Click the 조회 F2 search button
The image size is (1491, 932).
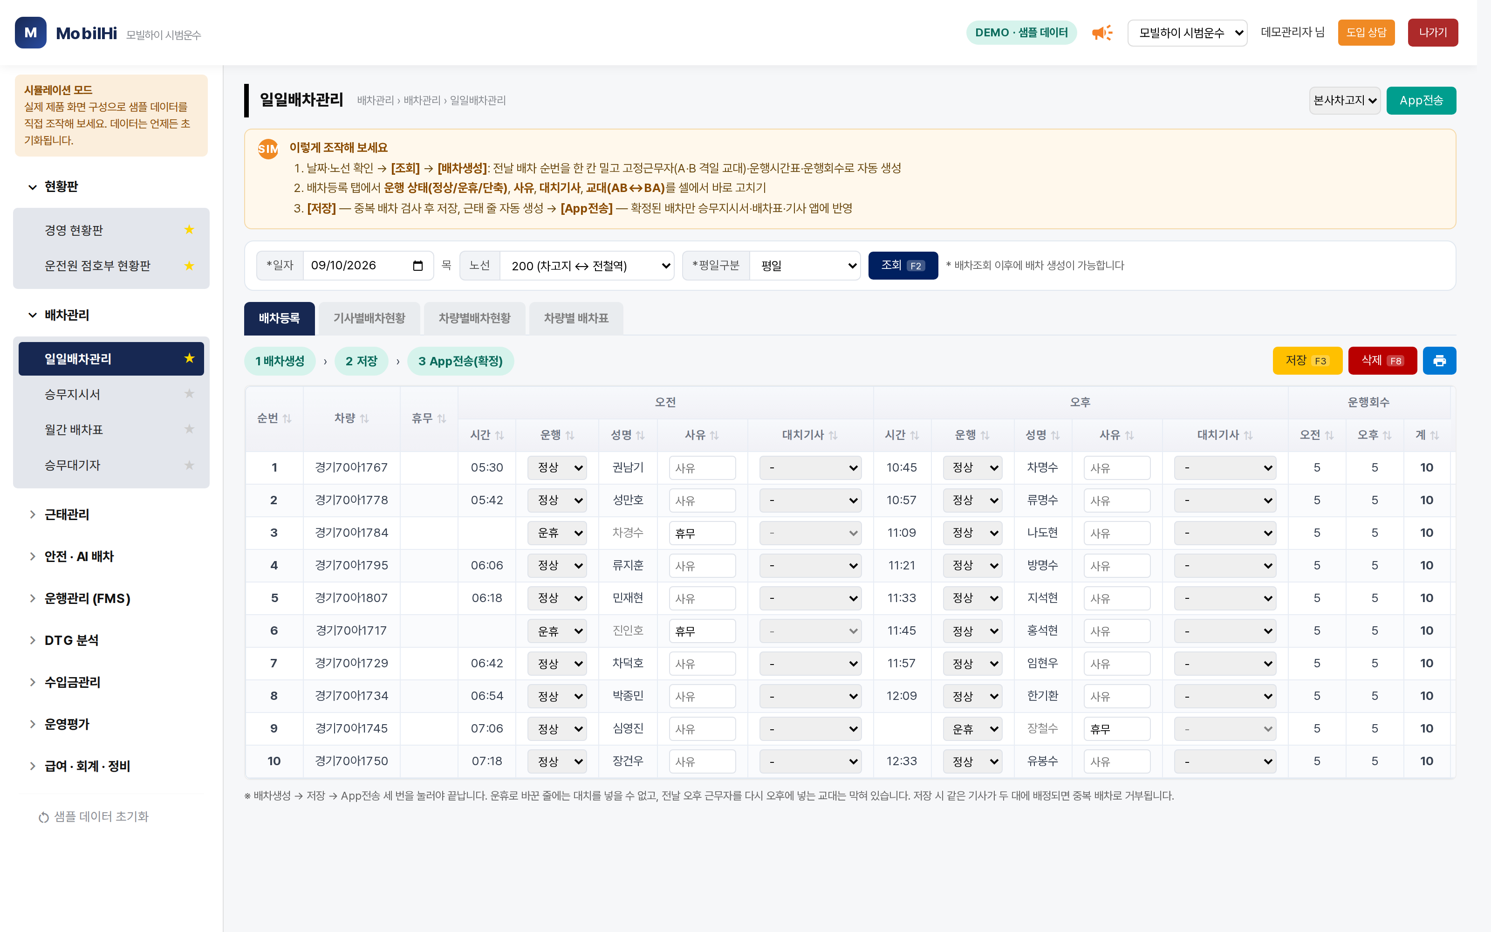[903, 266]
